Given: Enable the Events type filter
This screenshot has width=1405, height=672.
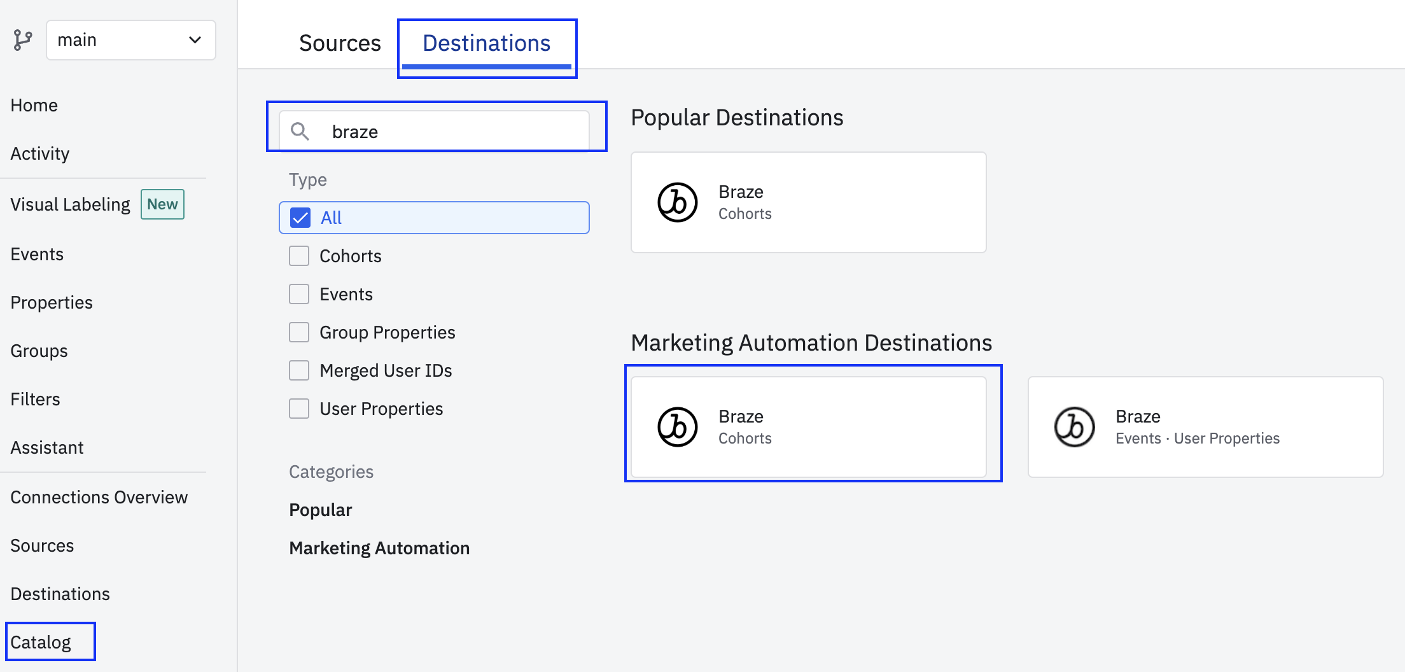Looking at the screenshot, I should [299, 294].
